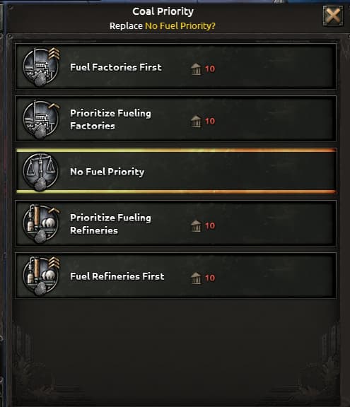Choose Prioritize Fueling Factories option

point(176,119)
